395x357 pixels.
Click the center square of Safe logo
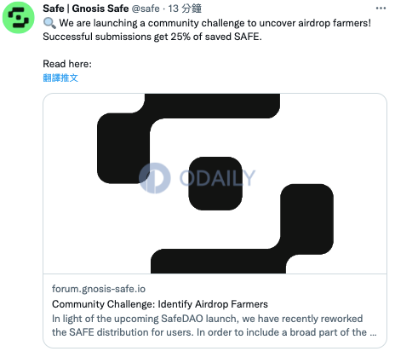coord(215,183)
